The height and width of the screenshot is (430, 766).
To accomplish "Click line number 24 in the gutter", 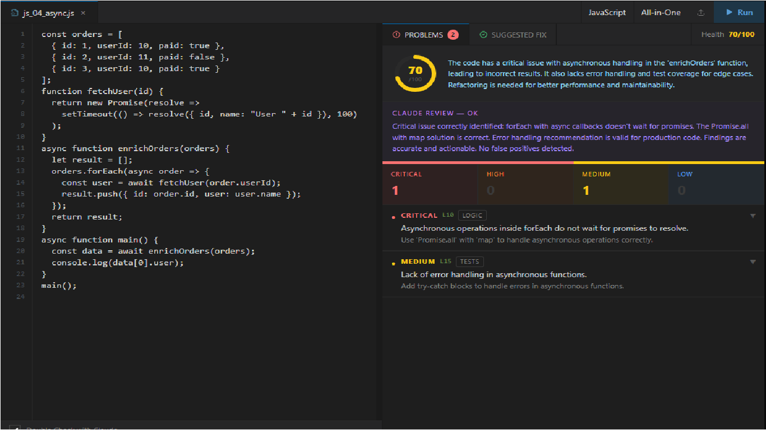I will [21, 297].
